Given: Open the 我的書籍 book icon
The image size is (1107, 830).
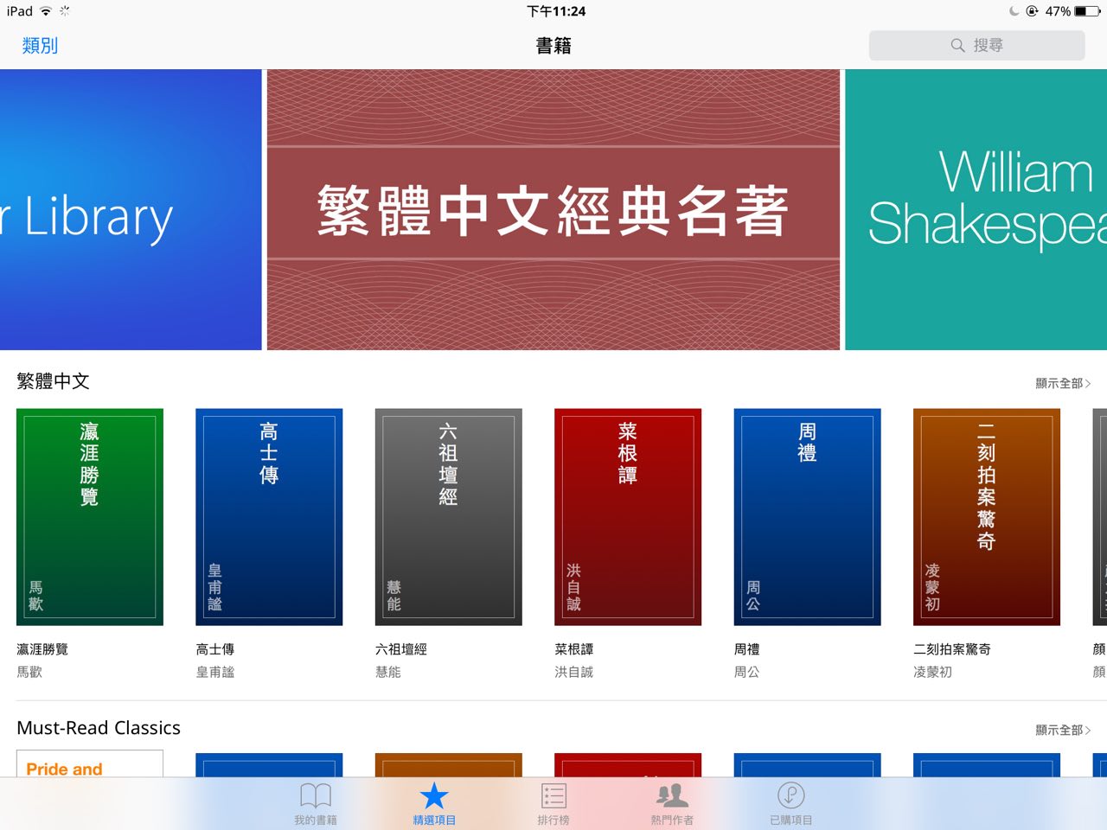Looking at the screenshot, I should tap(316, 795).
